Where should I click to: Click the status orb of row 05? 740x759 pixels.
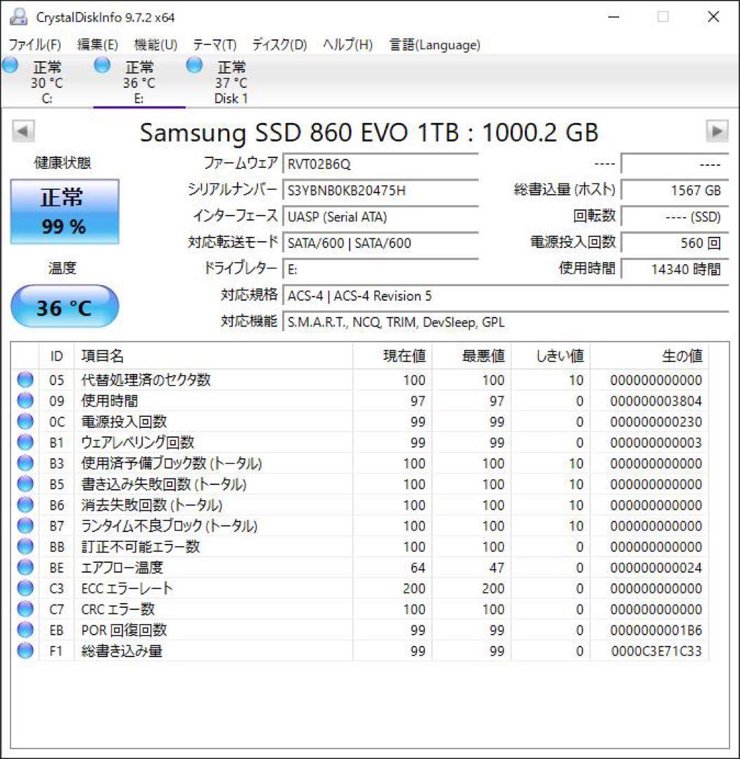tap(25, 380)
